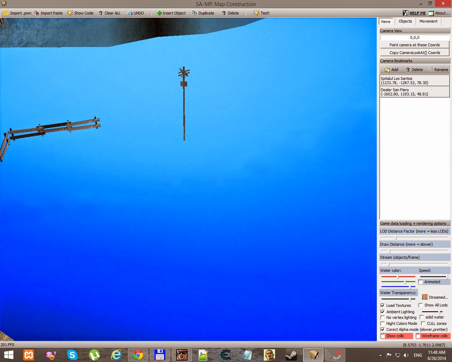Duplicate the selected object via toolbar
Image resolution: width=452 pixels, height=362 pixels.
click(x=203, y=13)
